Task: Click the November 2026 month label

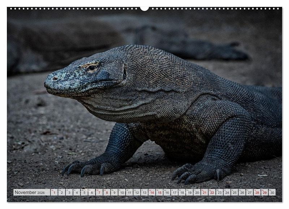Action: [30, 192]
